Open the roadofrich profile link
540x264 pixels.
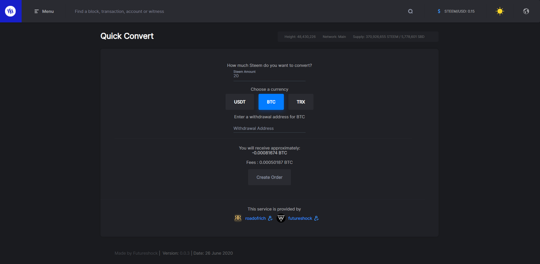[x=256, y=218]
